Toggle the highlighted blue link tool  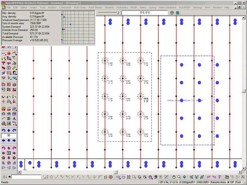pos(4,73)
